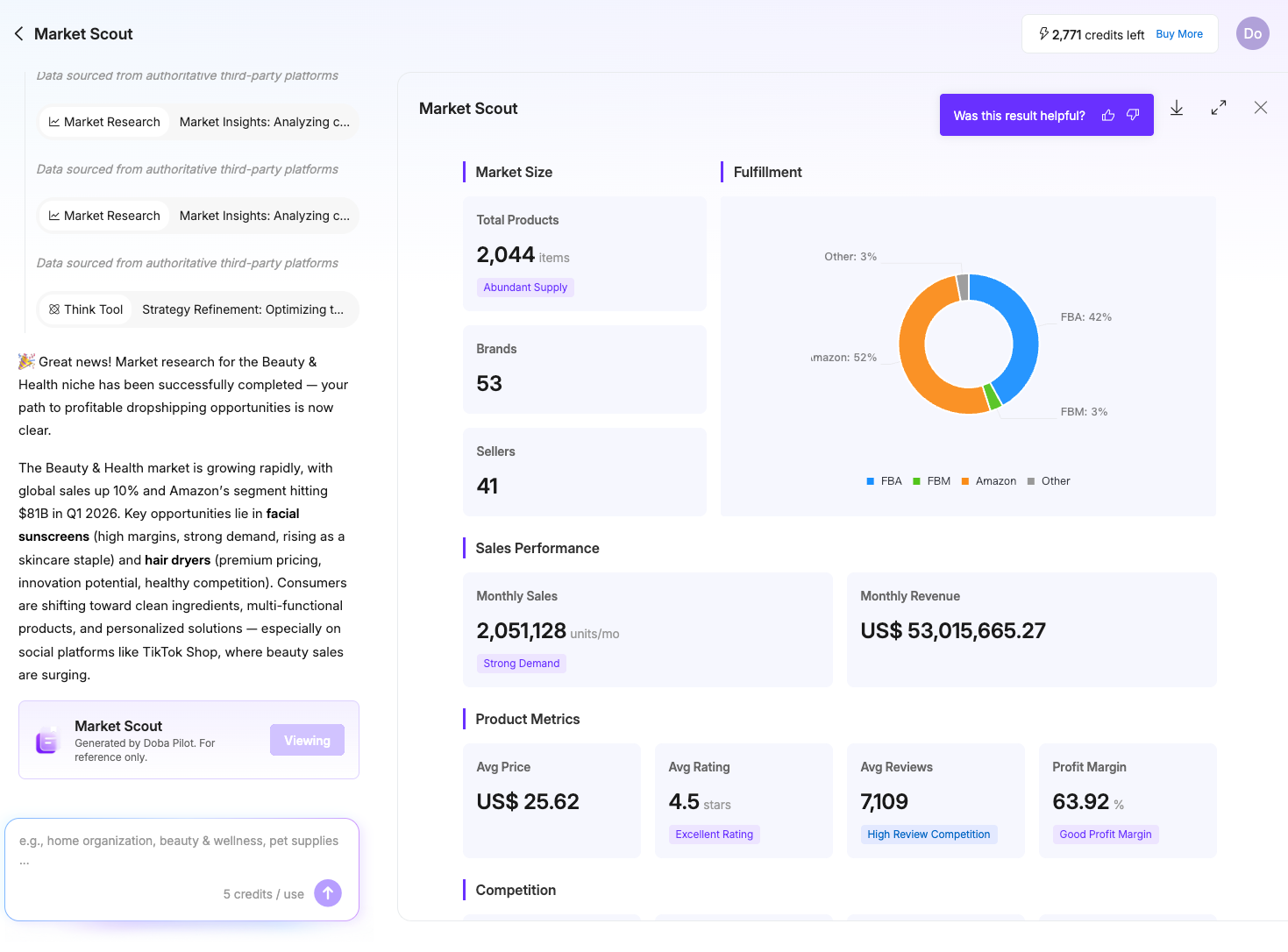Toggle Amazon legend in fulfillment chart
Screen dimensions: 1288x952
(988, 481)
